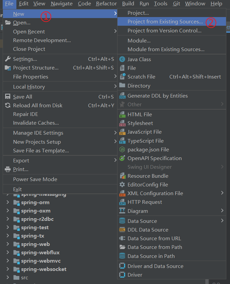Screen dimensions: 230x284
Task: Click the Settings wrench icon
Action: [8, 59]
